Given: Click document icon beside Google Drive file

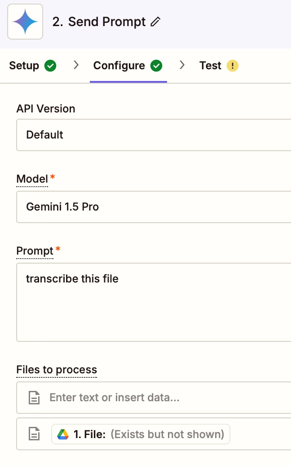Looking at the screenshot, I should [x=34, y=434].
